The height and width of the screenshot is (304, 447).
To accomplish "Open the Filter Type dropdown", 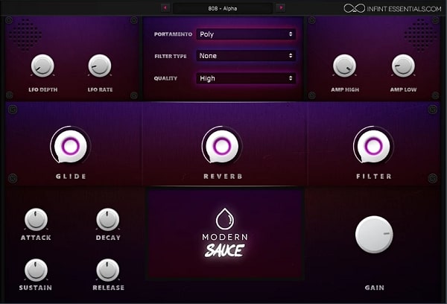I will tap(246, 56).
